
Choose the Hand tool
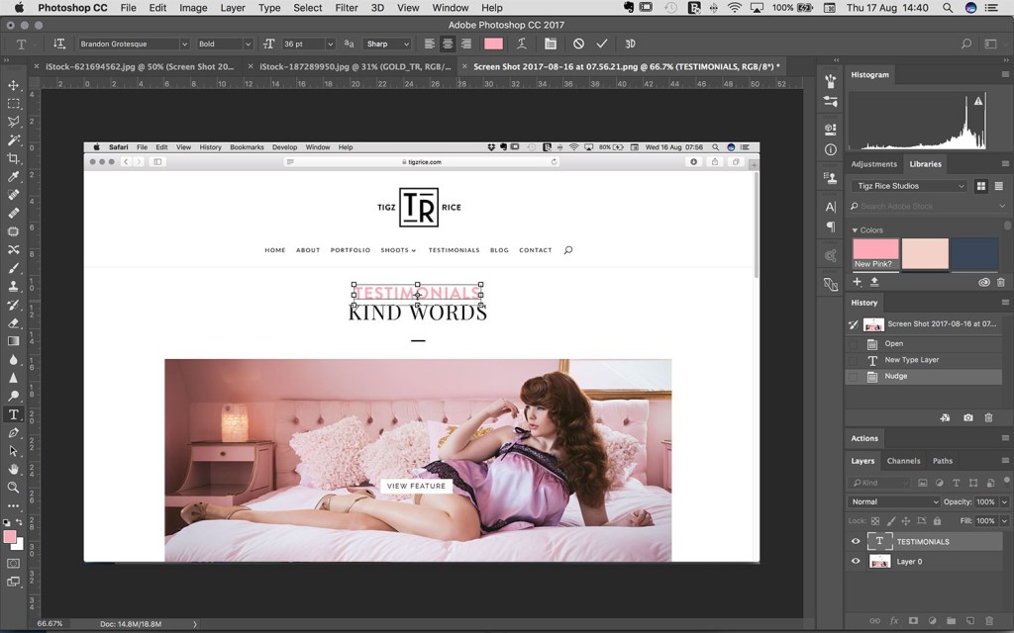coord(14,469)
